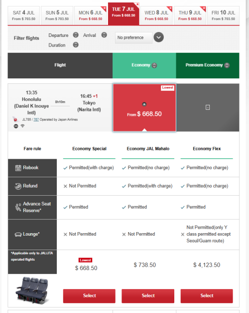The image size is (249, 313).
Task: Click the Wi-Fi icon under flight JL785
Action: point(23,126)
